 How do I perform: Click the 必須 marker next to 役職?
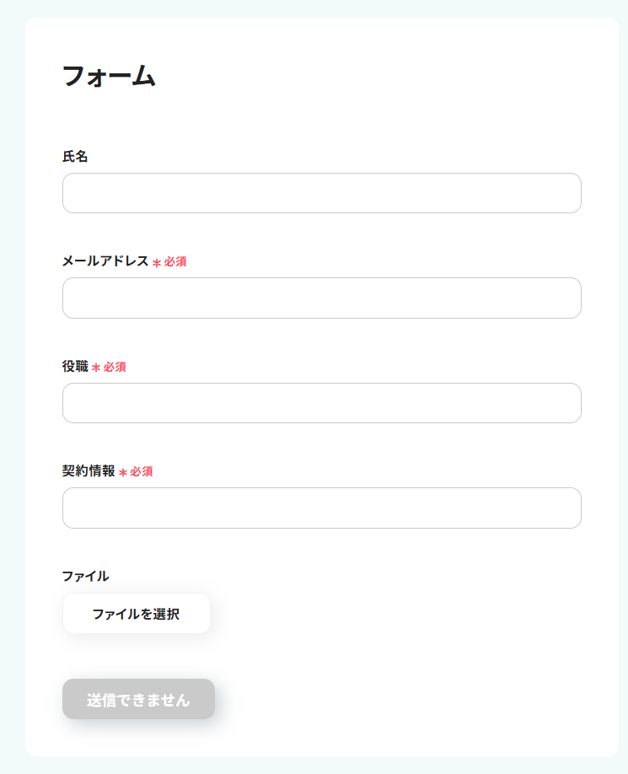pyautogui.click(x=115, y=368)
